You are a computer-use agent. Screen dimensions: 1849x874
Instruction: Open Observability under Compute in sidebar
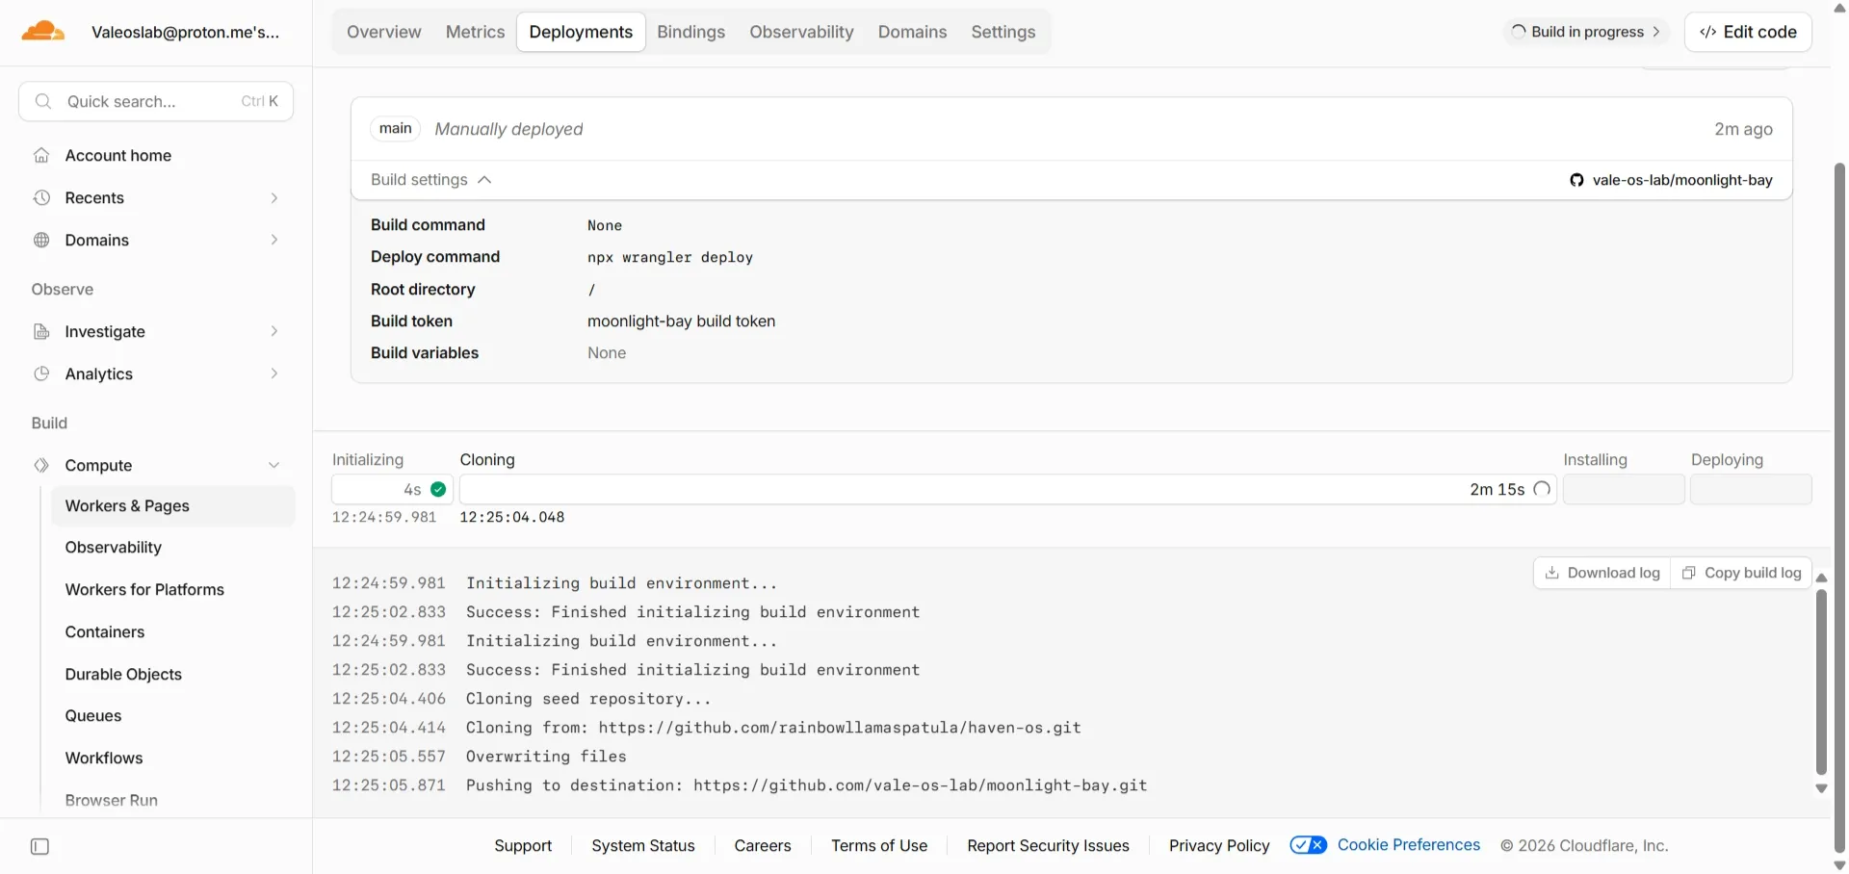click(114, 548)
